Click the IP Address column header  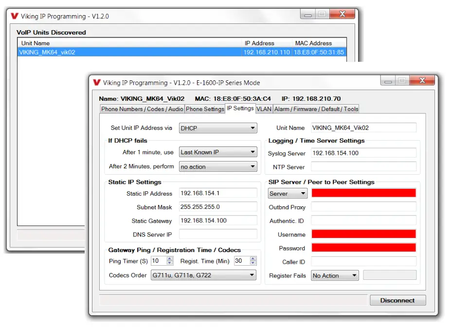click(268, 43)
